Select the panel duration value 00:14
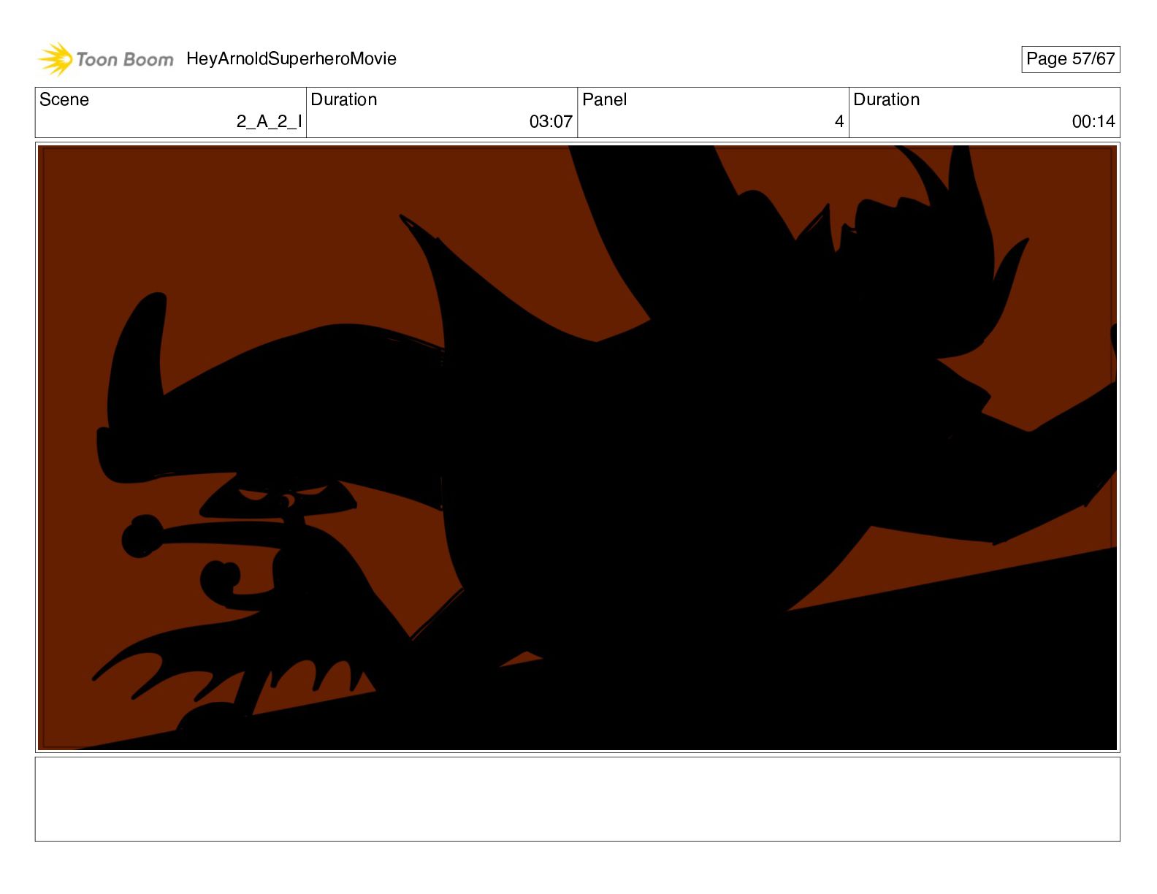 1093,121
